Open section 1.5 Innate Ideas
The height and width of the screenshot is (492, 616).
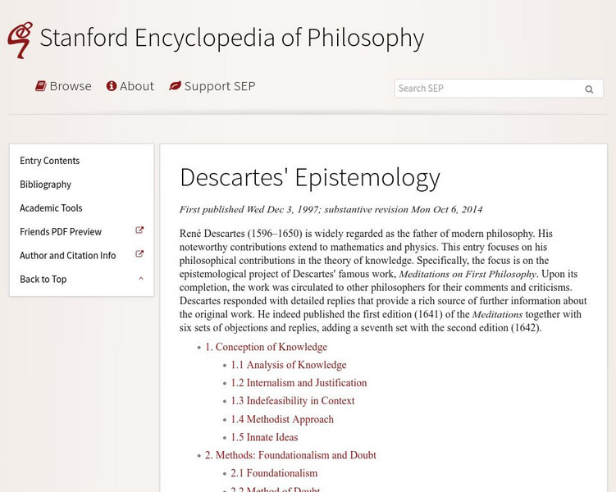[264, 437]
